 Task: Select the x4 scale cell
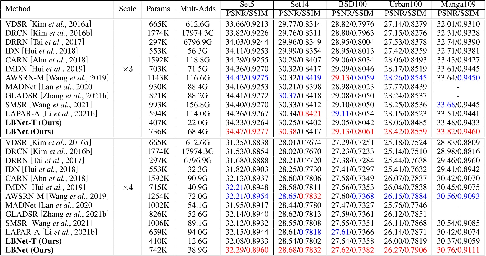[127, 187]
